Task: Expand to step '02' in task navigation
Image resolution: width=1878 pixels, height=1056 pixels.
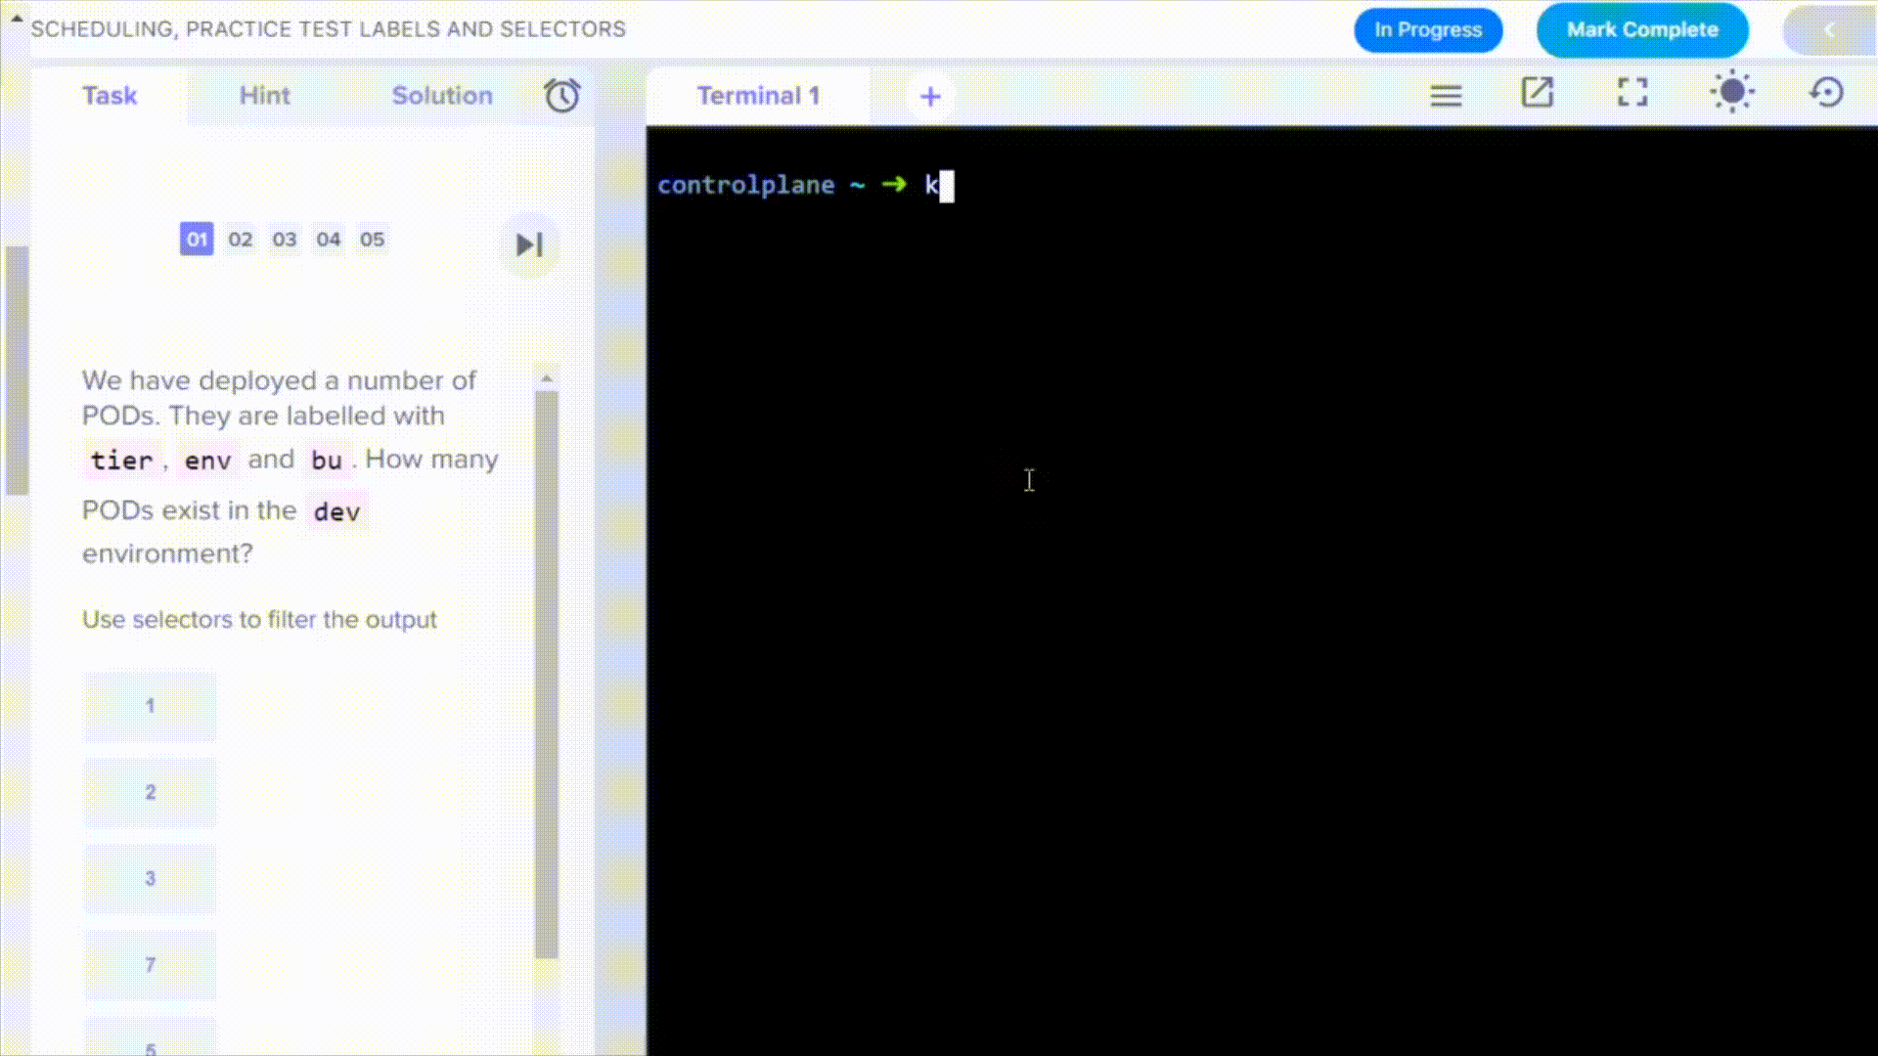Action: (x=240, y=239)
